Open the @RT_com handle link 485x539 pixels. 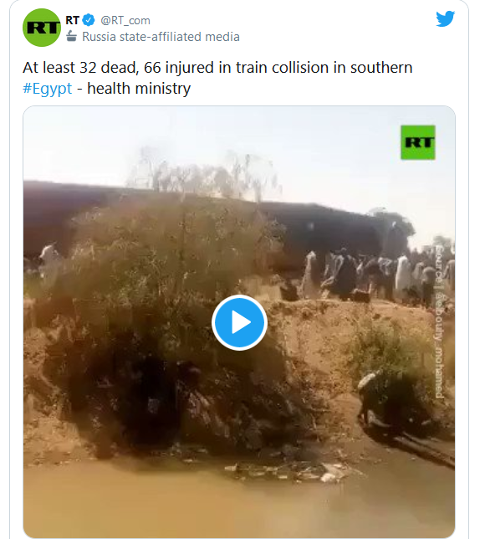(x=125, y=21)
